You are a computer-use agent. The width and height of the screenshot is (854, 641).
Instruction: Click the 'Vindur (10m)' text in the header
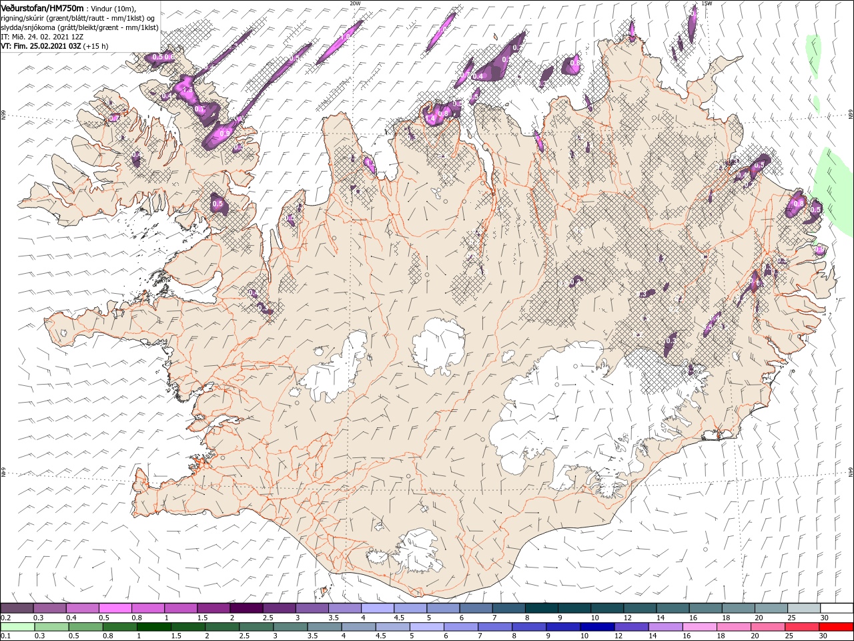[113, 9]
